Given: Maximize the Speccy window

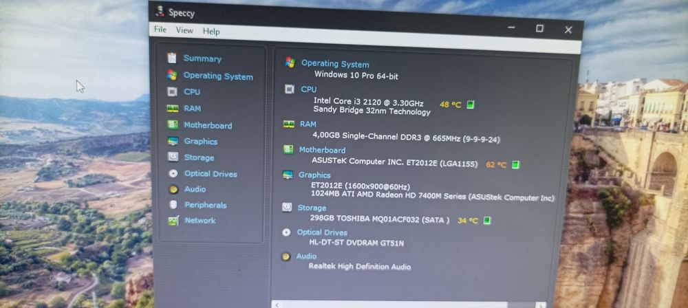Looking at the screenshot, I should pos(539,28).
